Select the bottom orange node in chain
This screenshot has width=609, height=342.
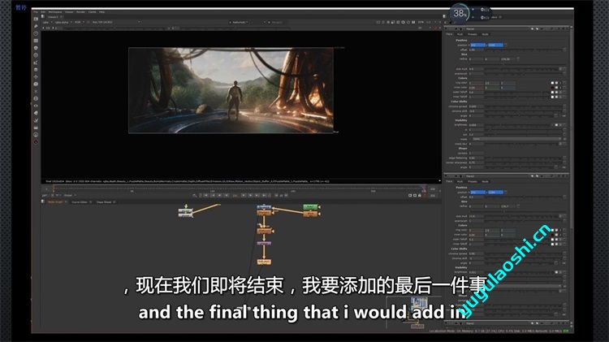tap(264, 262)
